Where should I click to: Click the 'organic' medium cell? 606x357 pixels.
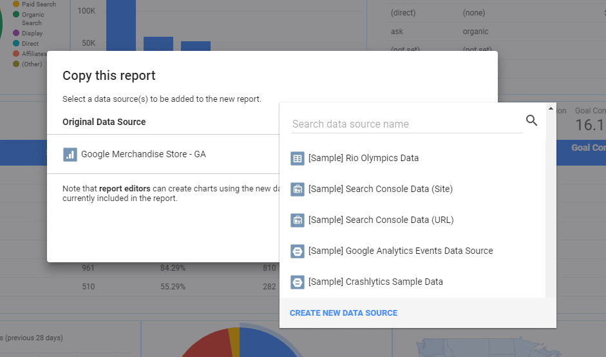click(x=475, y=32)
